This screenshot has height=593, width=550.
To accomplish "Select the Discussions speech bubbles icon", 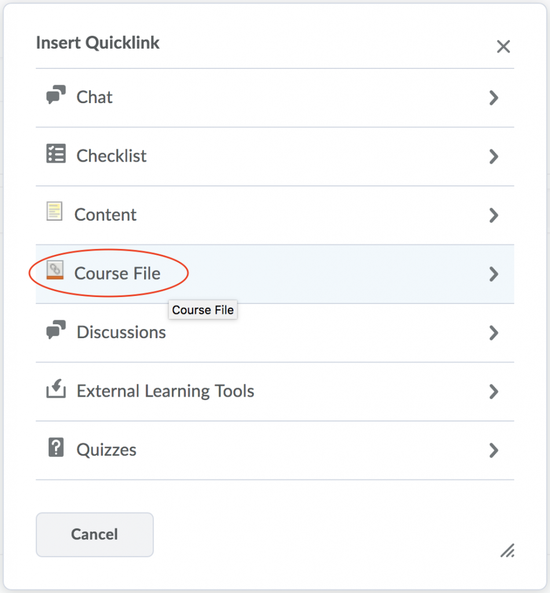I will 56,331.
